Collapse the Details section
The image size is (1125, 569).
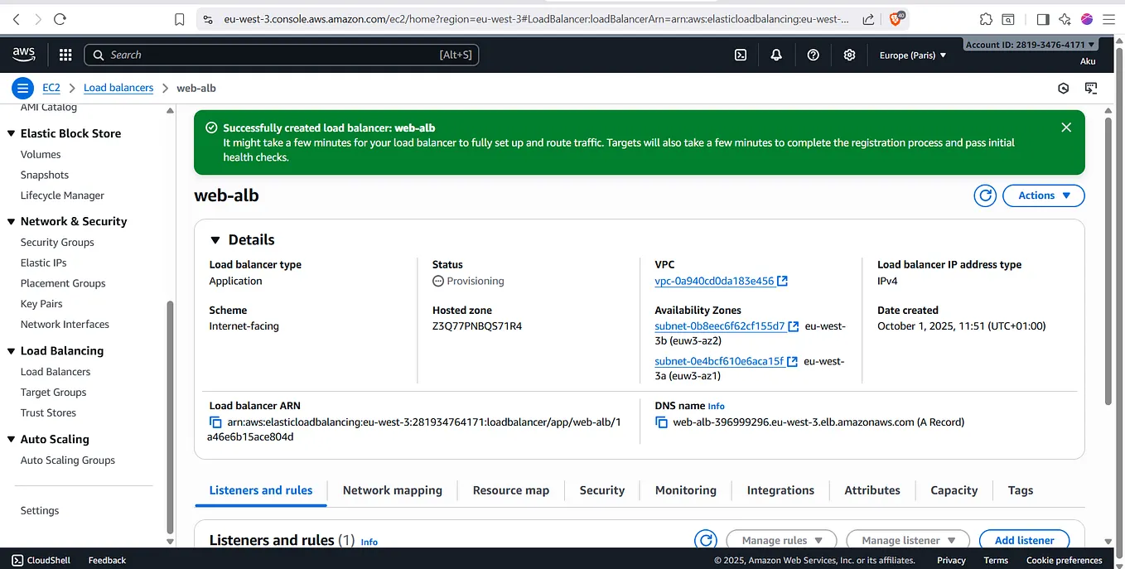coord(215,239)
